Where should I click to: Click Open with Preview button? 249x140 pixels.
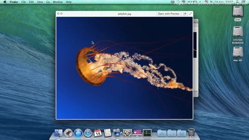(168, 14)
